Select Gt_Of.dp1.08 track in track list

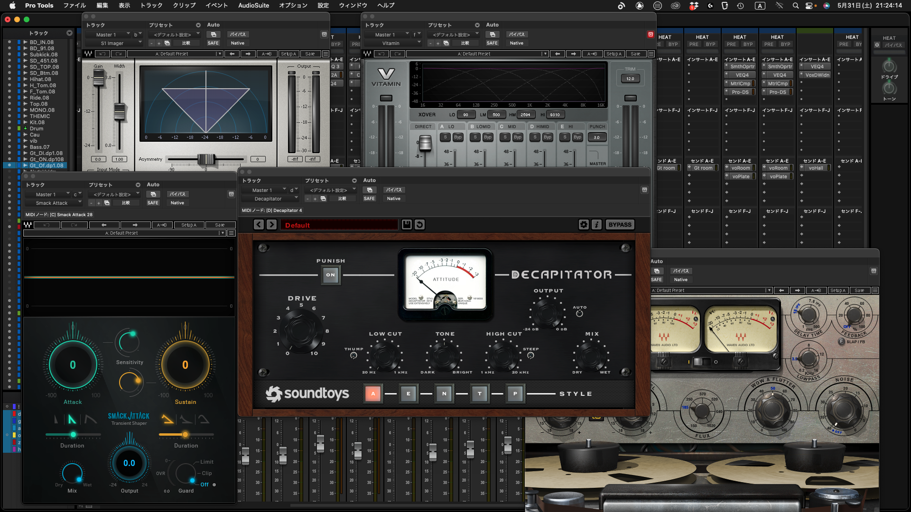tap(46, 165)
